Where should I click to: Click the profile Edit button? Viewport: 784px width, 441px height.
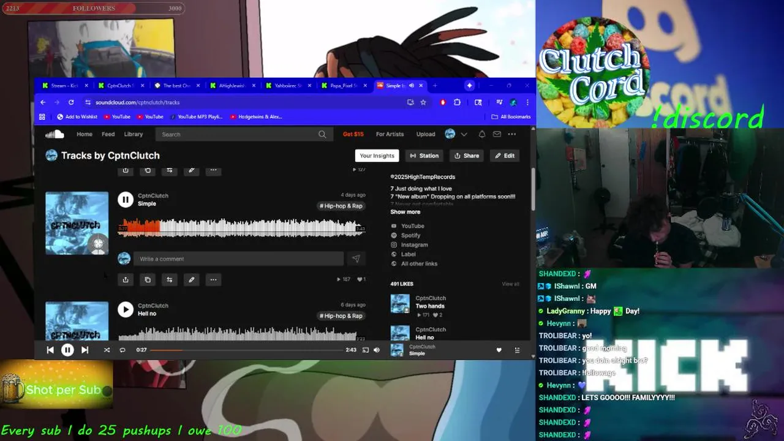(x=505, y=156)
